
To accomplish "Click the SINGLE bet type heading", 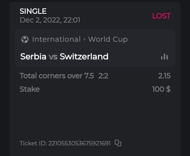I will point(33,11).
